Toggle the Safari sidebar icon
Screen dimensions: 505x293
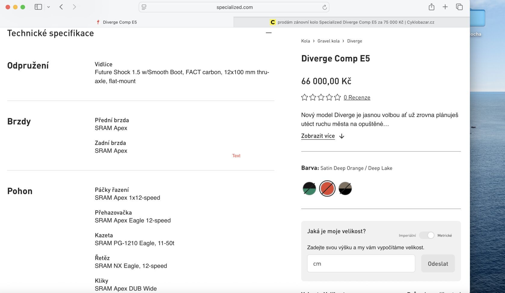[x=38, y=7]
